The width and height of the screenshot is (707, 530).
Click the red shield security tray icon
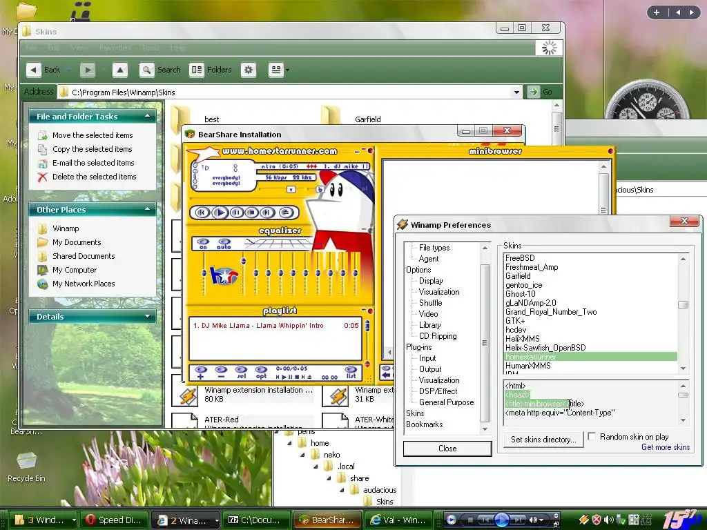tap(597, 520)
